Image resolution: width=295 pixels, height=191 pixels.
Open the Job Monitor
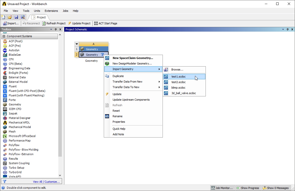pos(222,188)
